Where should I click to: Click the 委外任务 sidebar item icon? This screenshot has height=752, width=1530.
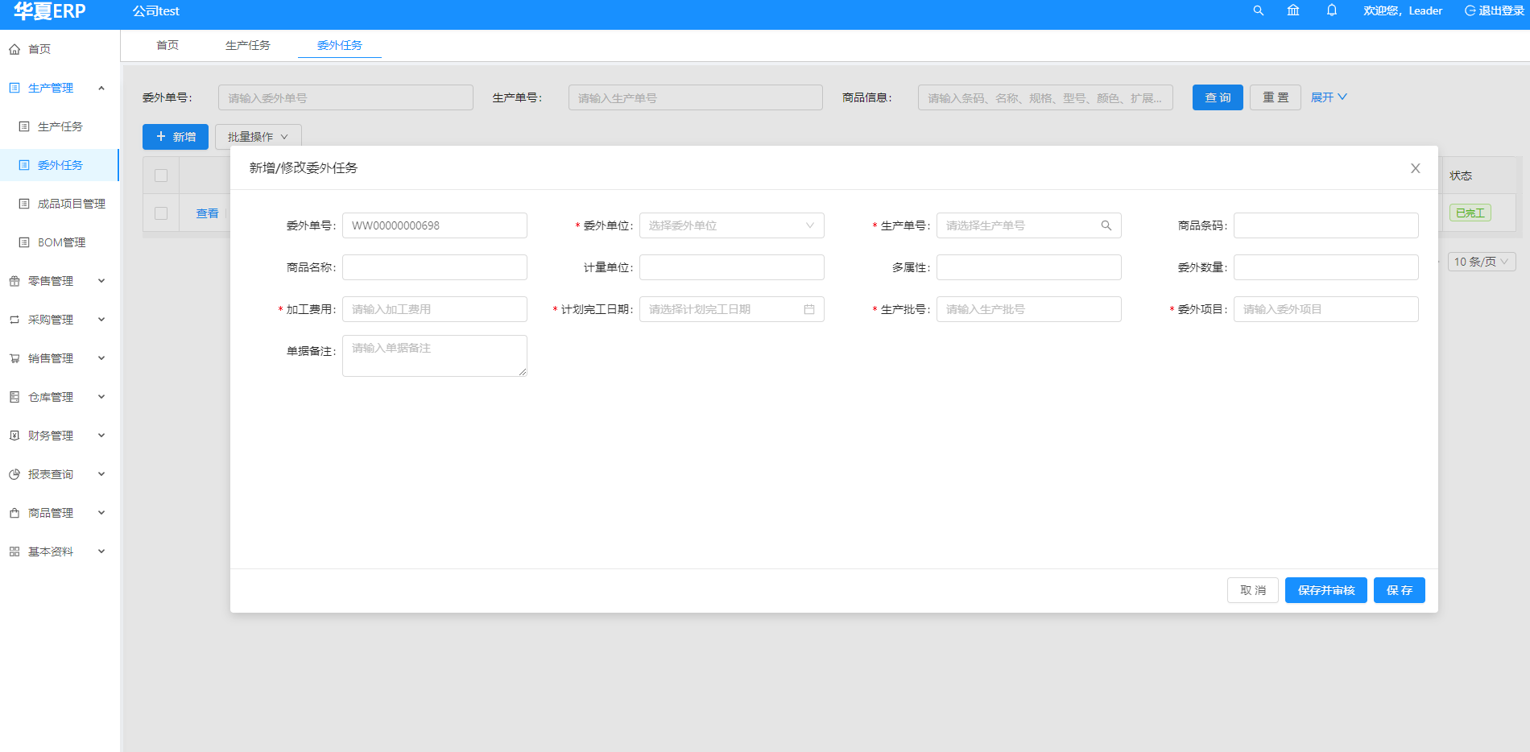click(24, 165)
